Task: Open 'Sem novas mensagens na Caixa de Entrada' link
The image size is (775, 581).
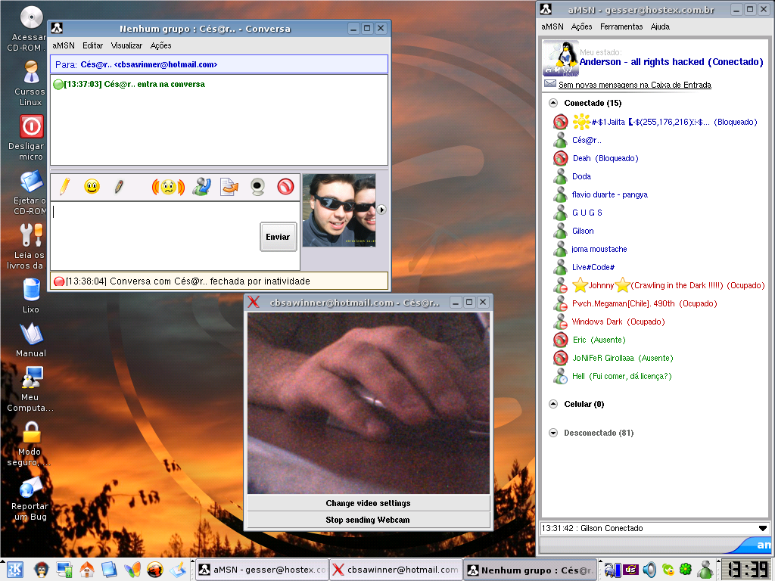Action: 635,85
